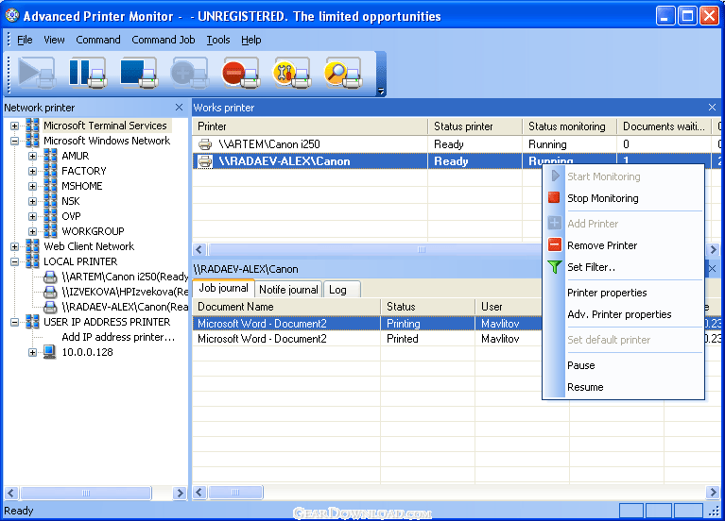The image size is (725, 521).
Task: Open the Help menu
Action: (x=251, y=40)
